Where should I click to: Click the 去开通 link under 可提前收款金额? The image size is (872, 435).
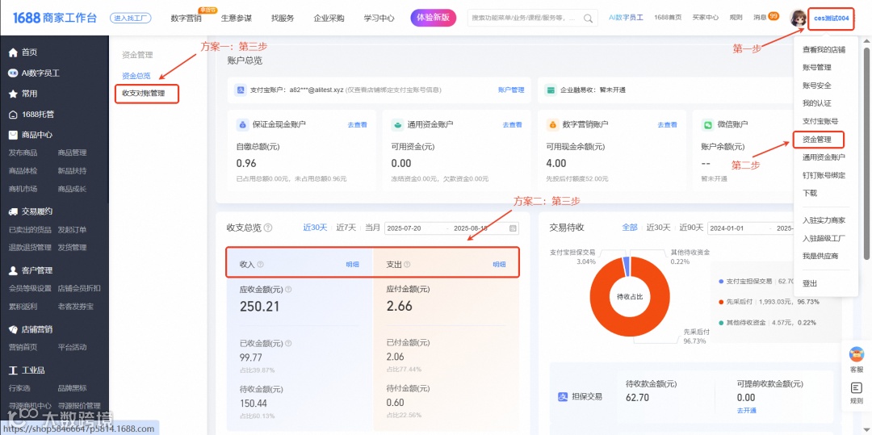pyautogui.click(x=746, y=411)
